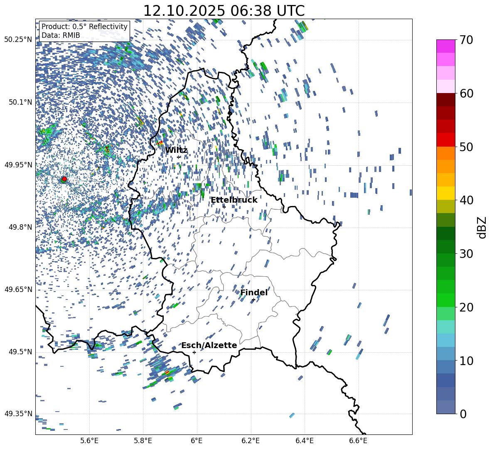Click the 50.1°N latitude tick label
The height and width of the screenshot is (449, 492).
click(x=20, y=102)
